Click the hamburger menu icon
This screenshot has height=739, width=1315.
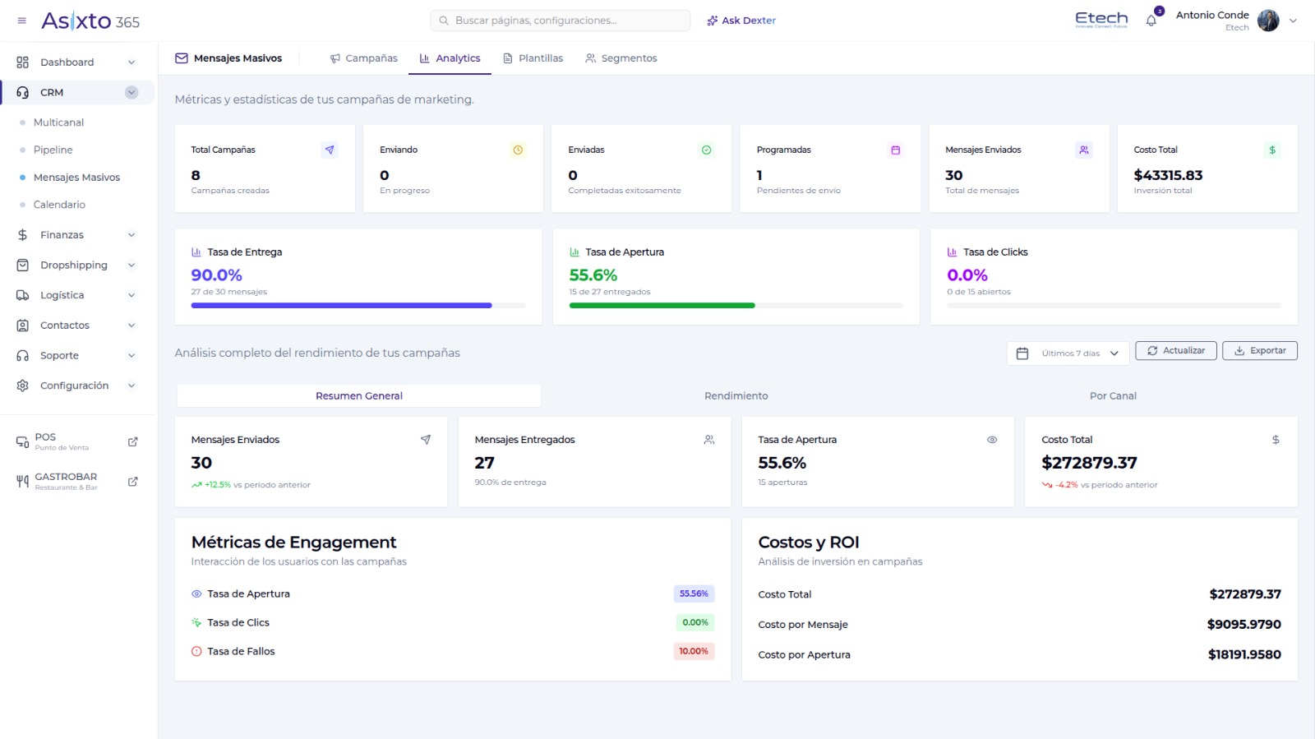(21, 21)
